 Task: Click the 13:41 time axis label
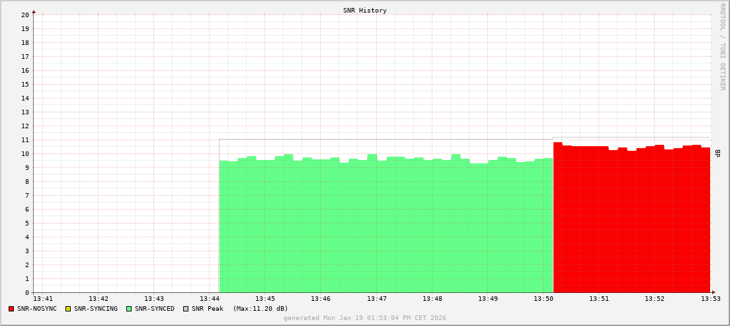point(42,299)
